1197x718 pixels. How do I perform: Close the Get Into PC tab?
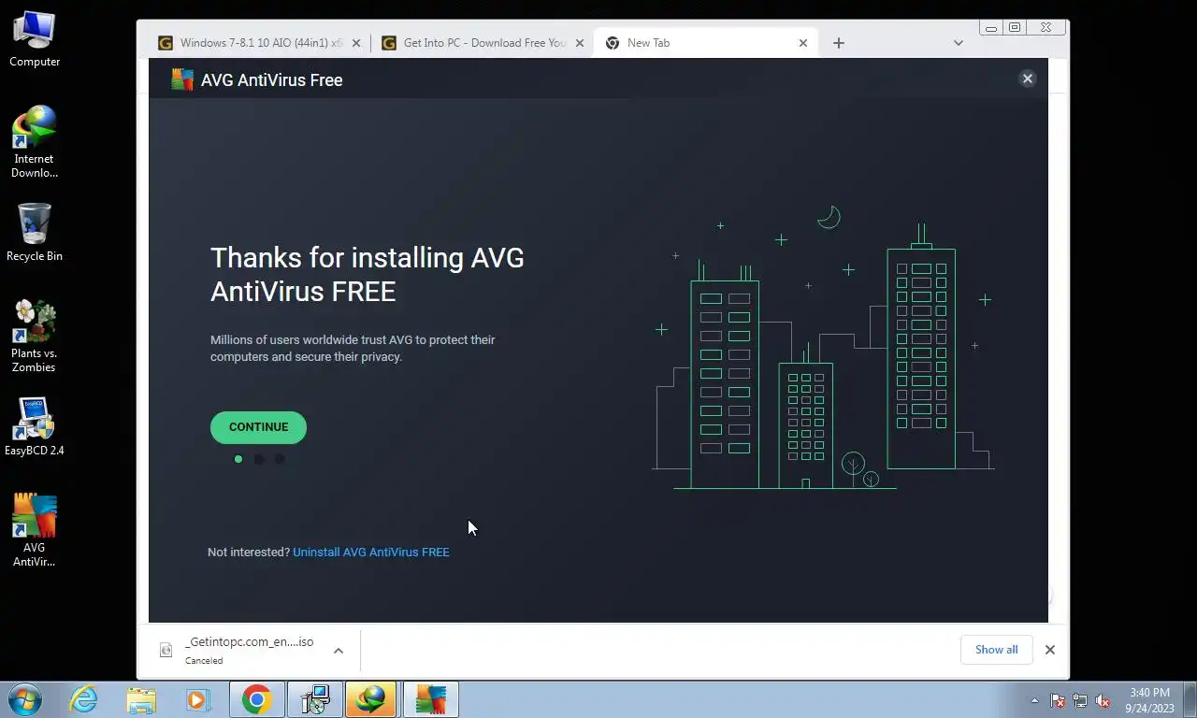click(x=580, y=43)
